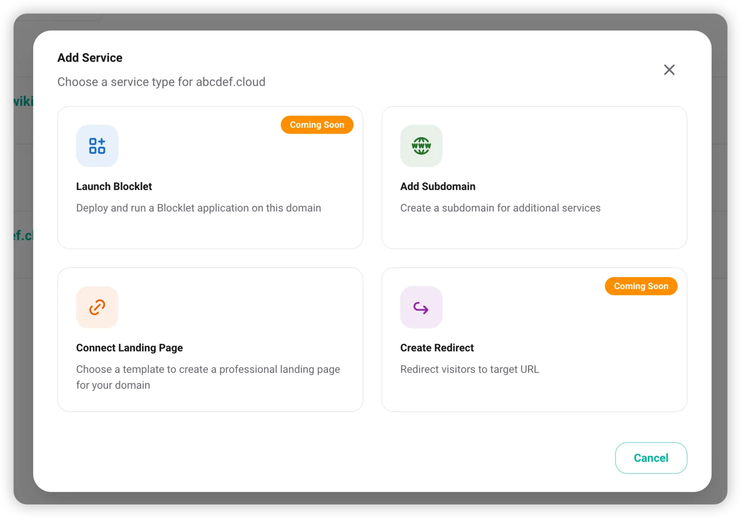Image resolution: width=741 pixels, height=518 pixels.
Task: Click Coming Soon badge on Create Redirect
Action: pos(641,286)
